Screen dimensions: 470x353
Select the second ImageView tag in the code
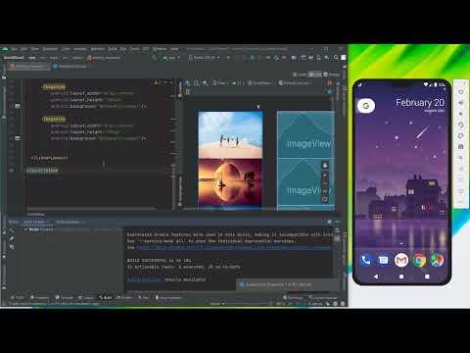coord(54,119)
